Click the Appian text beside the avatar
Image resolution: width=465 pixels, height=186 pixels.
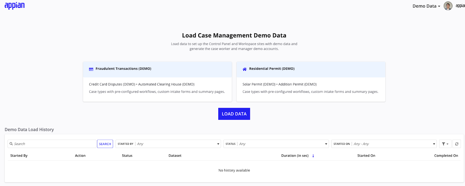coord(460,6)
